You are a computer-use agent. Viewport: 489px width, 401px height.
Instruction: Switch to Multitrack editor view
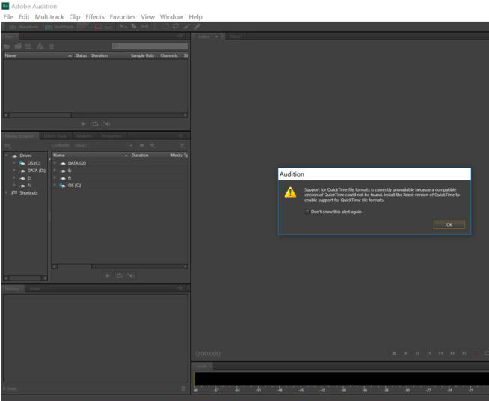tap(59, 27)
